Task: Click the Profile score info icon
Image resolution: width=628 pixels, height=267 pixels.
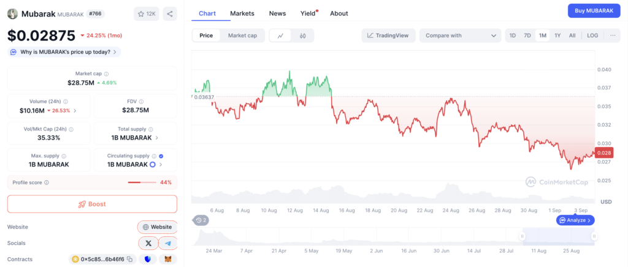Action: [47, 182]
